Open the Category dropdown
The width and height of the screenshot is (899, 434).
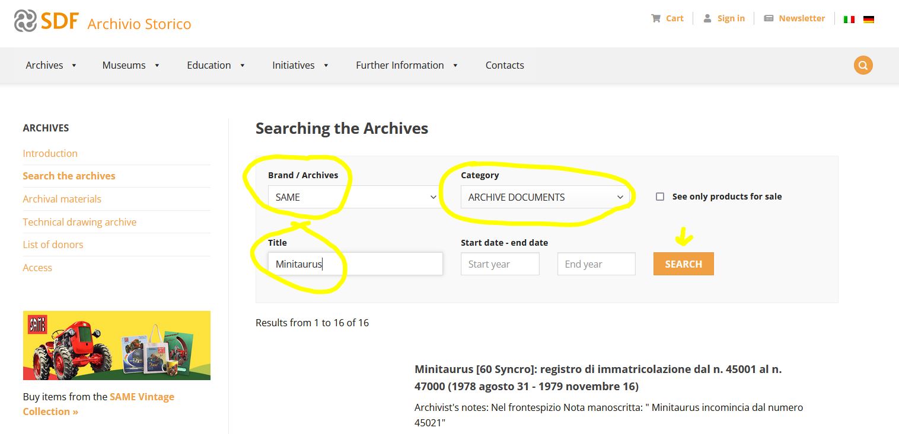(x=545, y=197)
